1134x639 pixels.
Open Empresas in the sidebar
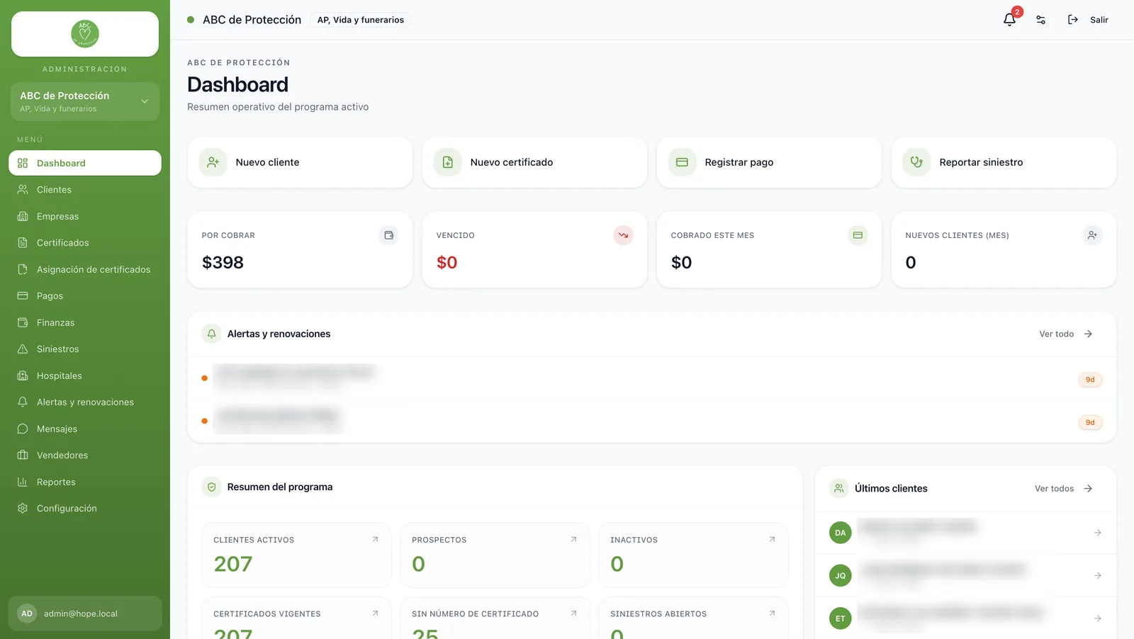click(x=85, y=216)
